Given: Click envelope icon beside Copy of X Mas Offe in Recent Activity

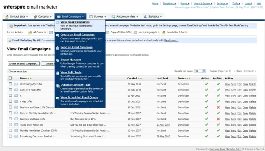Looking at the screenshot, I should 107,32.
